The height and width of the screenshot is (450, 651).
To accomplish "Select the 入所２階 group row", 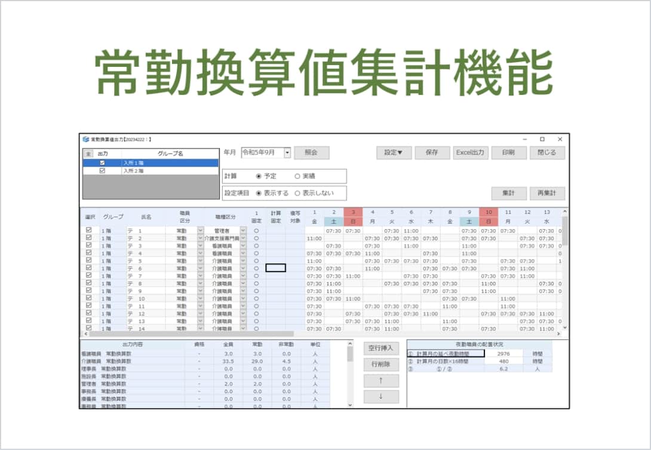I will coord(151,171).
